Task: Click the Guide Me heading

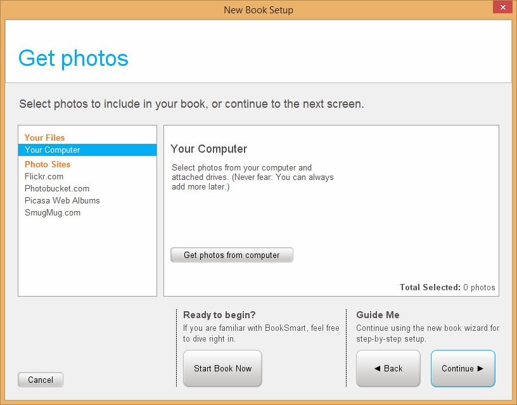Action: (378, 315)
